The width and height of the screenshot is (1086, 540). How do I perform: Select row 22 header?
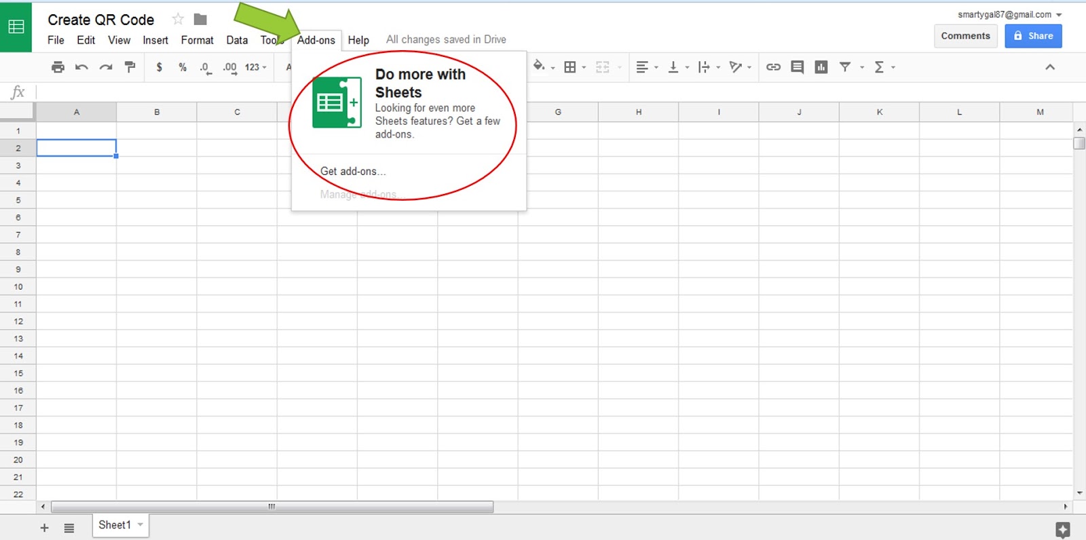[18, 494]
